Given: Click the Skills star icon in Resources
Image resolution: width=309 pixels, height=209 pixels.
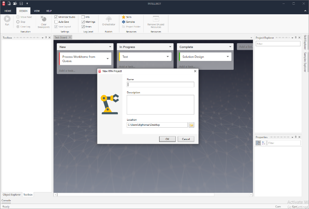Looking at the screenshot, I should 124,17.
